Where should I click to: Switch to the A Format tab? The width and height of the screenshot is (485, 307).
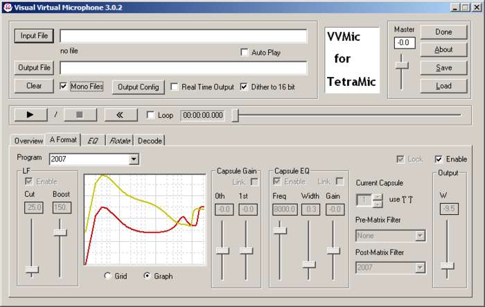coord(63,140)
